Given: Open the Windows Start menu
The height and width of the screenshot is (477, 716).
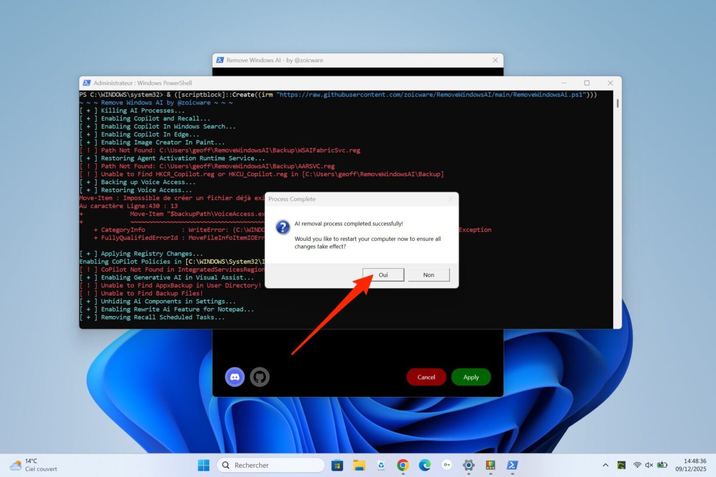Looking at the screenshot, I should click(x=204, y=465).
